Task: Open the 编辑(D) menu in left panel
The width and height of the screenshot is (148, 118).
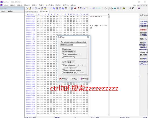Action: [10, 11]
